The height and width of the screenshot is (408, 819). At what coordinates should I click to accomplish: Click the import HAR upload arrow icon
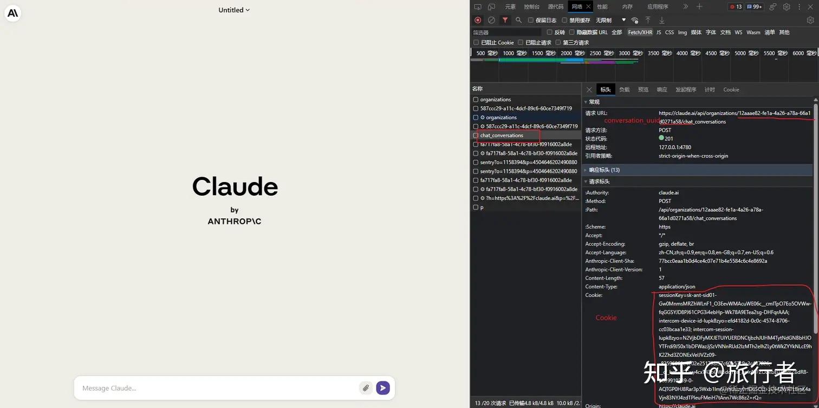(648, 20)
